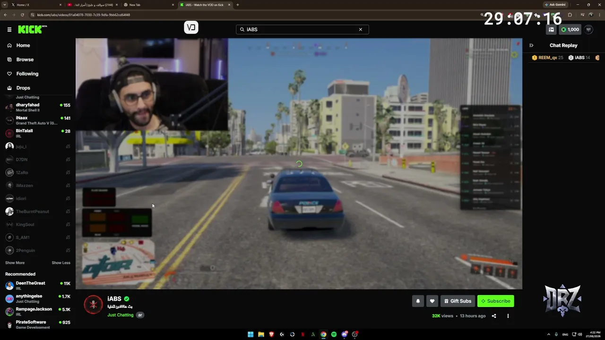Screen dimensions: 605x340
Task: Click the Ask Gemini button
Action: (x=555, y=5)
